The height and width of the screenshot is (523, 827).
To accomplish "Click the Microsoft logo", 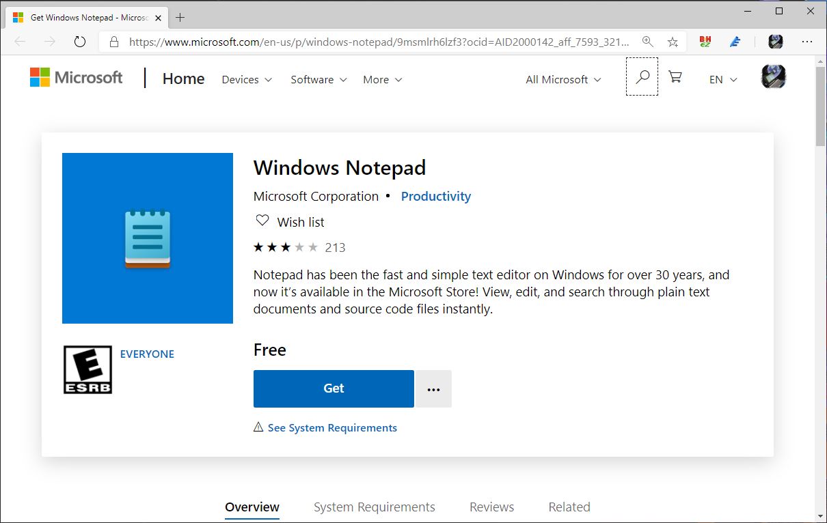I will point(77,78).
